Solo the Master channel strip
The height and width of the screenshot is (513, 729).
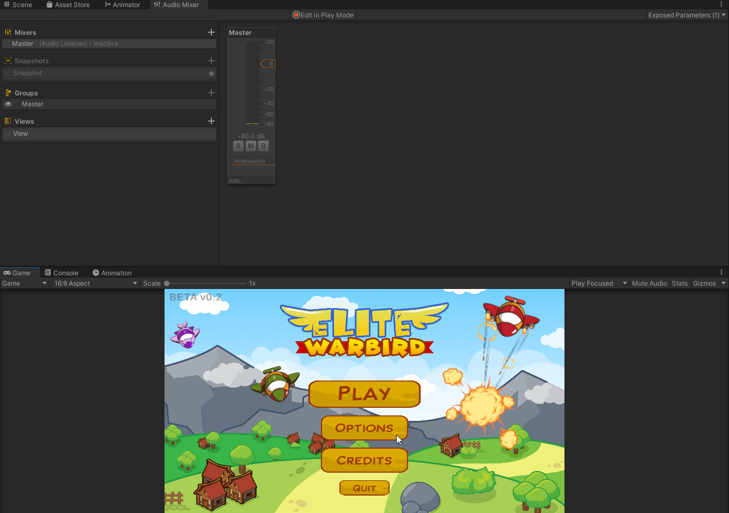click(238, 146)
